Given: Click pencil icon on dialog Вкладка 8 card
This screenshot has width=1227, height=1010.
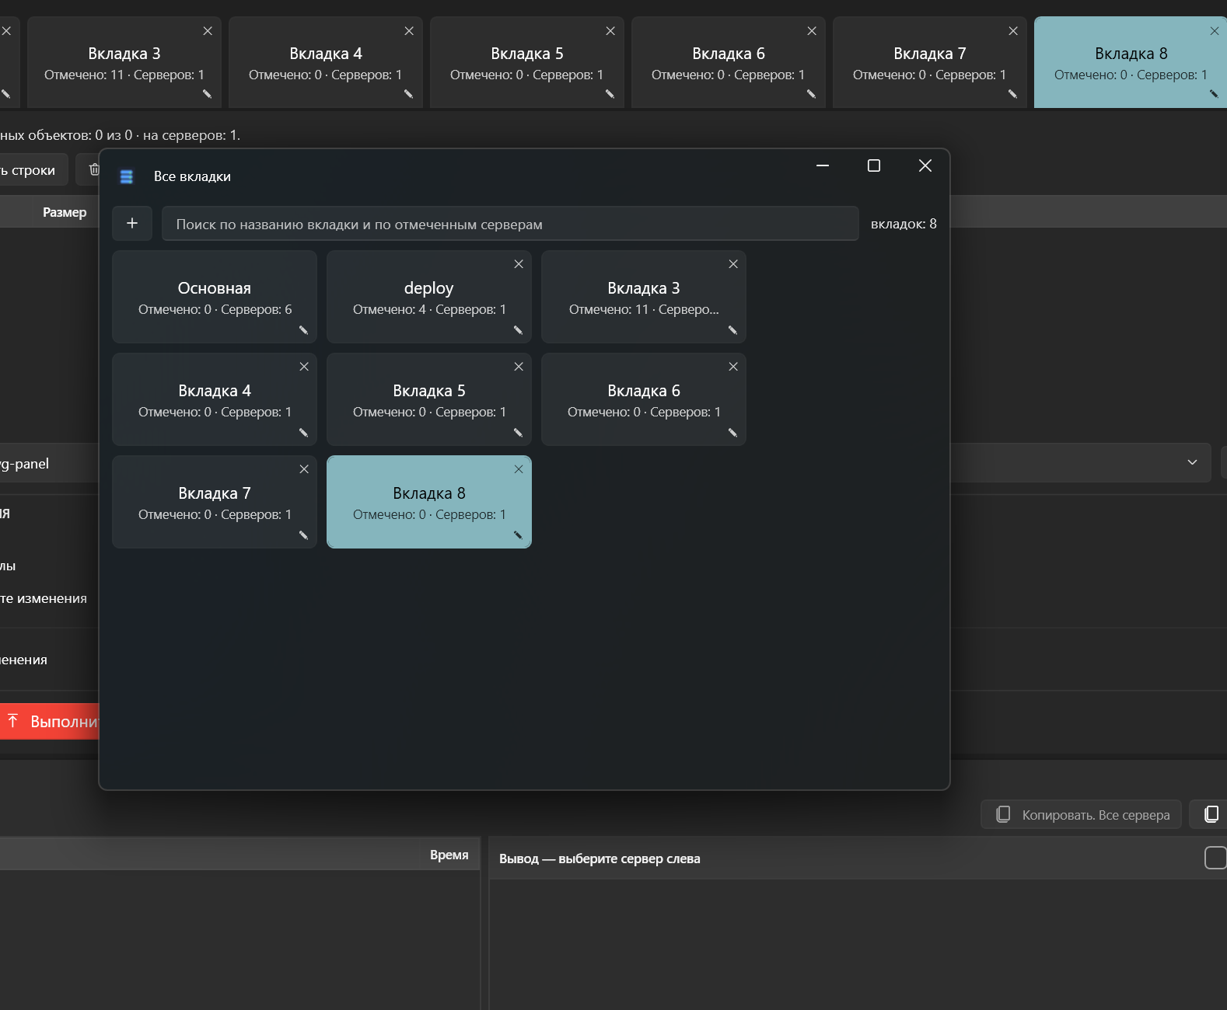Looking at the screenshot, I should pos(518,535).
